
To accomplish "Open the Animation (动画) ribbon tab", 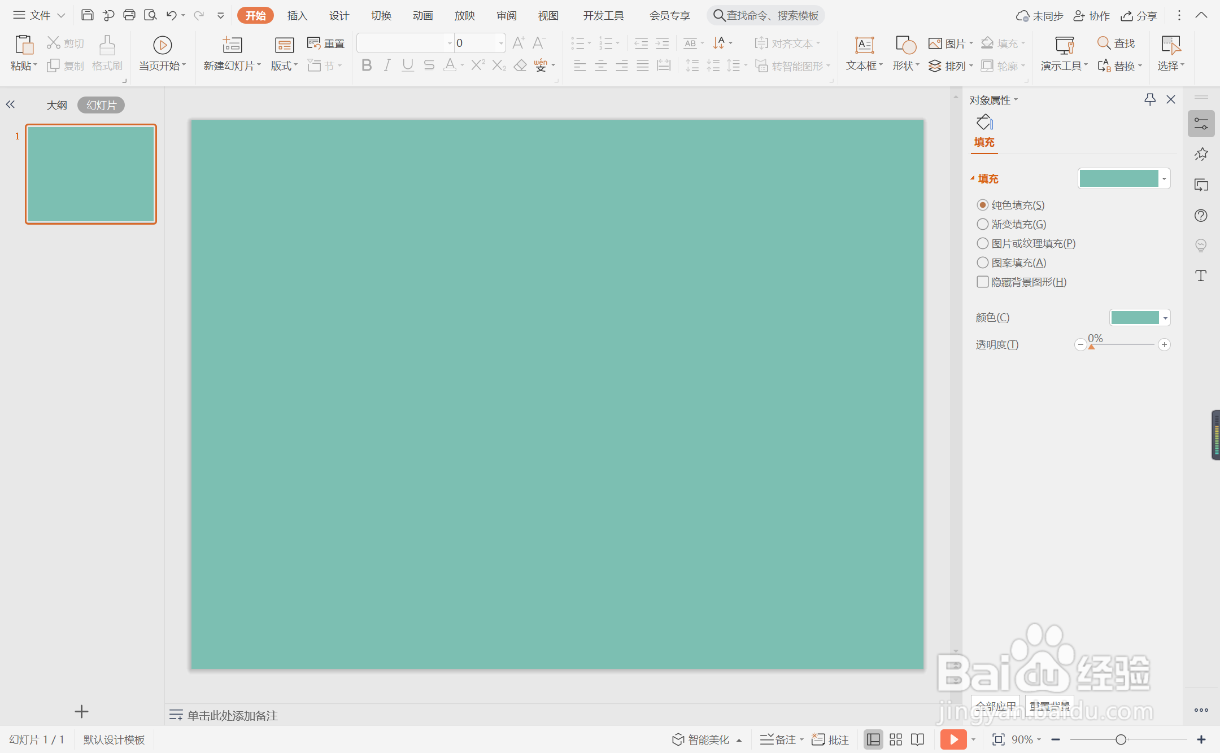I will 422,15.
